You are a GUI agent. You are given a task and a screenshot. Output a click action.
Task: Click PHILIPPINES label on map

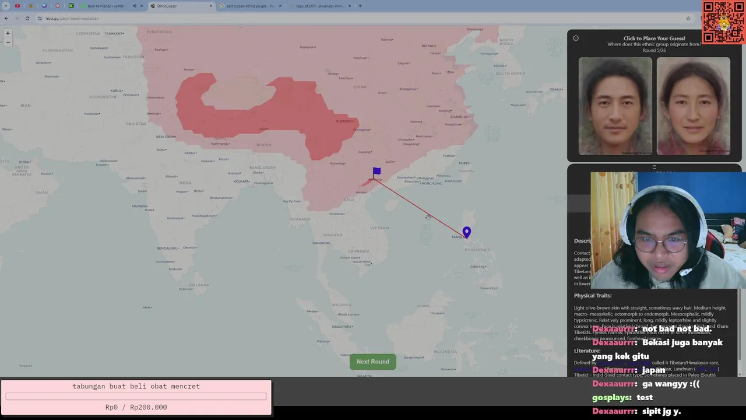478,250
